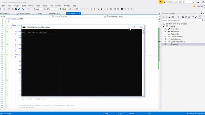Click the New Project toolbar icon

(9, 9)
